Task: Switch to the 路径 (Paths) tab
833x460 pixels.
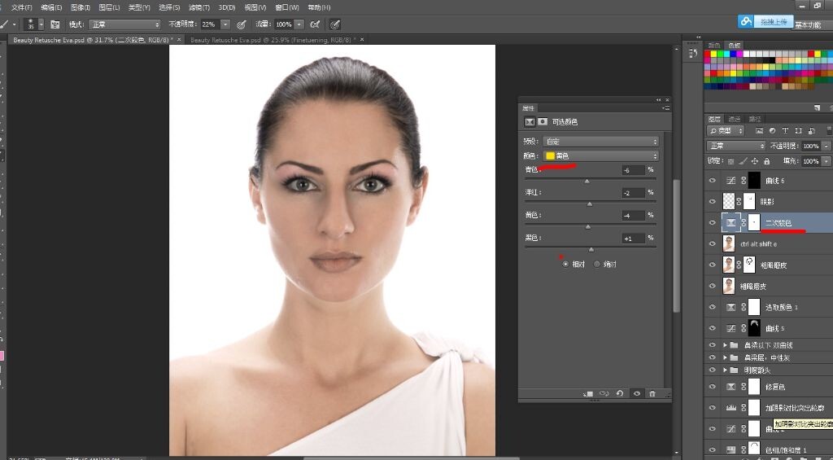Action: 754,119
